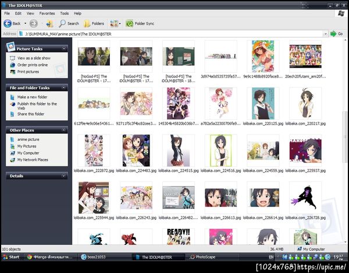Click Share this folder
Viewport: 349px width, 273px height.
(x=31, y=114)
